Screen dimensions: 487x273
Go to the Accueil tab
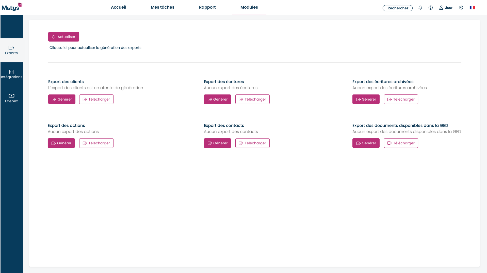tap(118, 7)
